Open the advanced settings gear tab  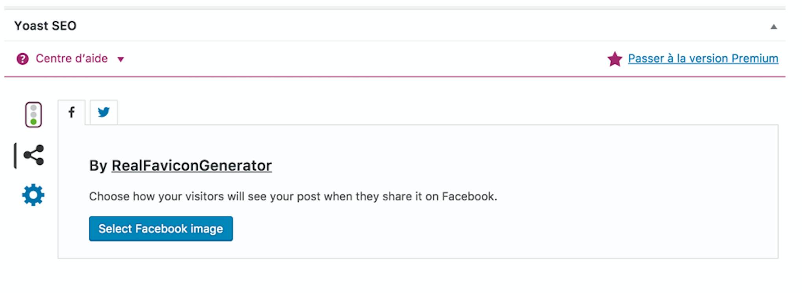pyautogui.click(x=33, y=195)
